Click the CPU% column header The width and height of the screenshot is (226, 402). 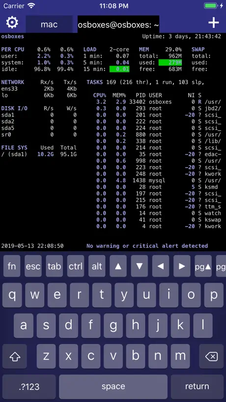[x=100, y=95]
